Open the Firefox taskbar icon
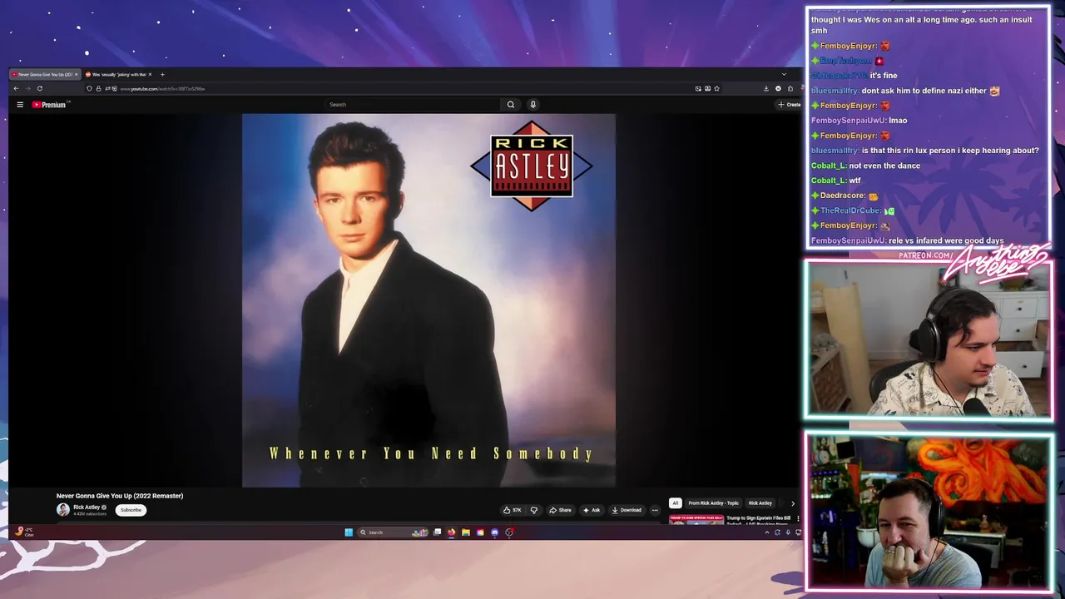The width and height of the screenshot is (1065, 599). (x=451, y=532)
